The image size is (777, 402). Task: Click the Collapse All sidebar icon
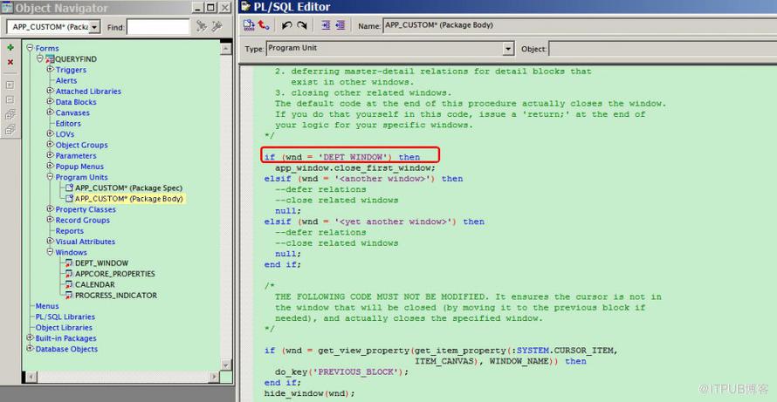(10, 130)
